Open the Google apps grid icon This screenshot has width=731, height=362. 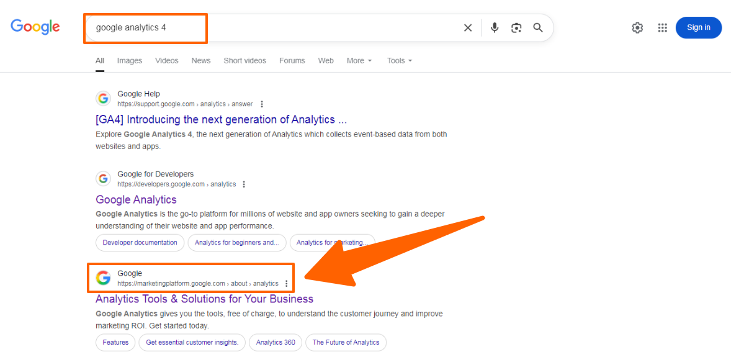tap(662, 28)
